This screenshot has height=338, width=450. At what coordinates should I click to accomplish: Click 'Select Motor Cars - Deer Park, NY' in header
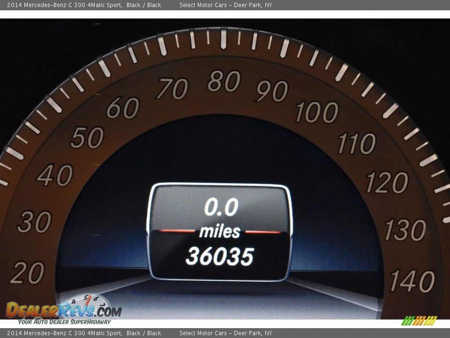(226, 5)
